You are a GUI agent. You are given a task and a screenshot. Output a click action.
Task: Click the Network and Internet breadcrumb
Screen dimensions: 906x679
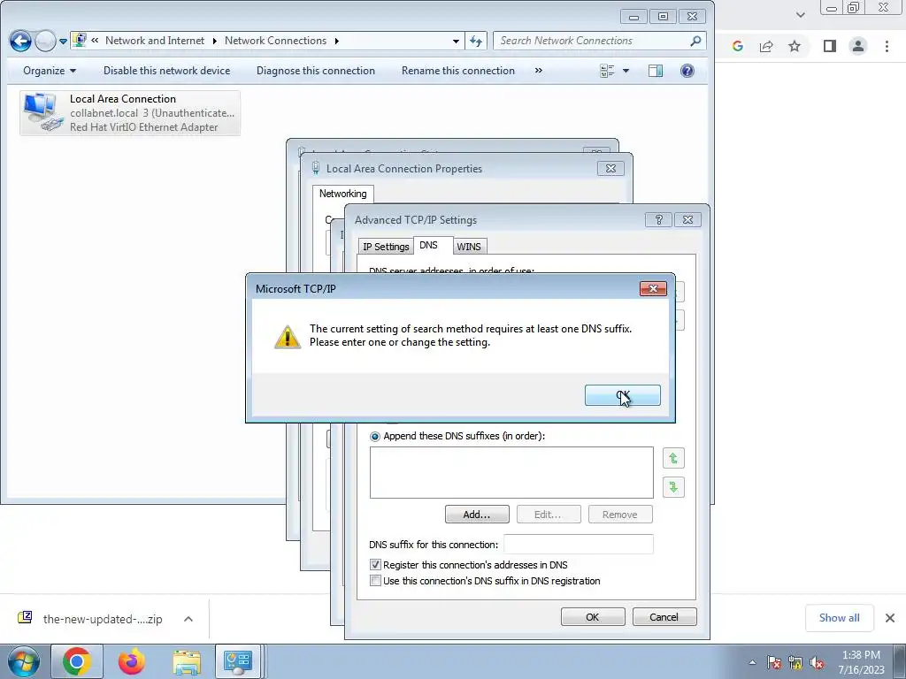(154, 41)
